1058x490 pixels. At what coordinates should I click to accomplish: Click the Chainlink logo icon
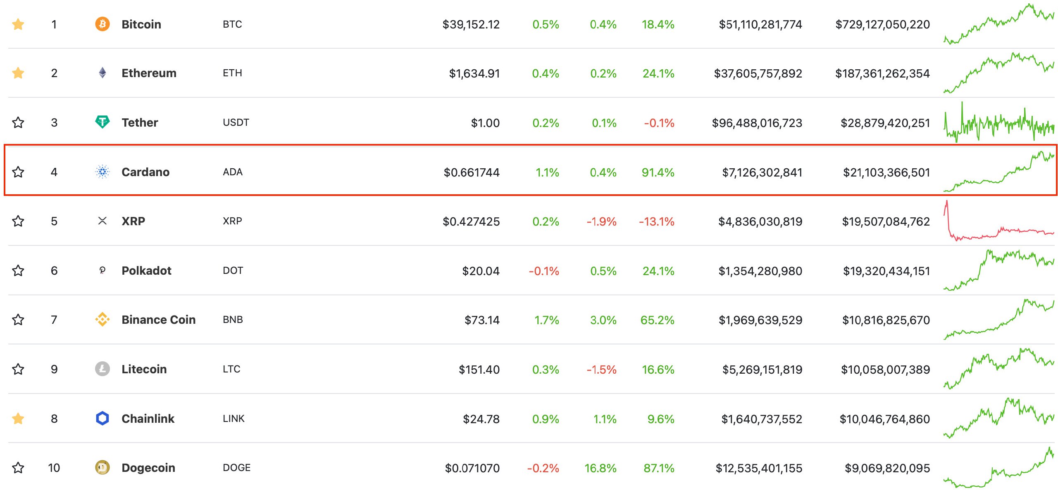click(x=102, y=418)
